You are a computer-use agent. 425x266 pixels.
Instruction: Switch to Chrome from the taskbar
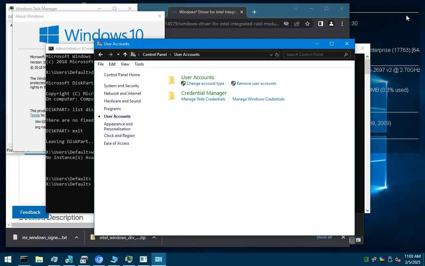click(99, 259)
